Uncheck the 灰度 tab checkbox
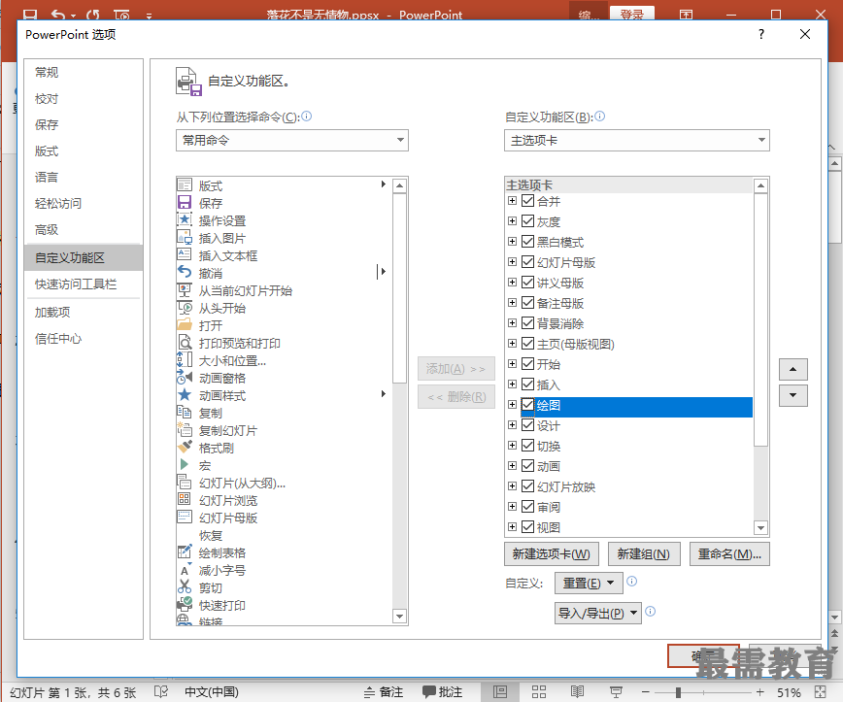 coord(528,221)
